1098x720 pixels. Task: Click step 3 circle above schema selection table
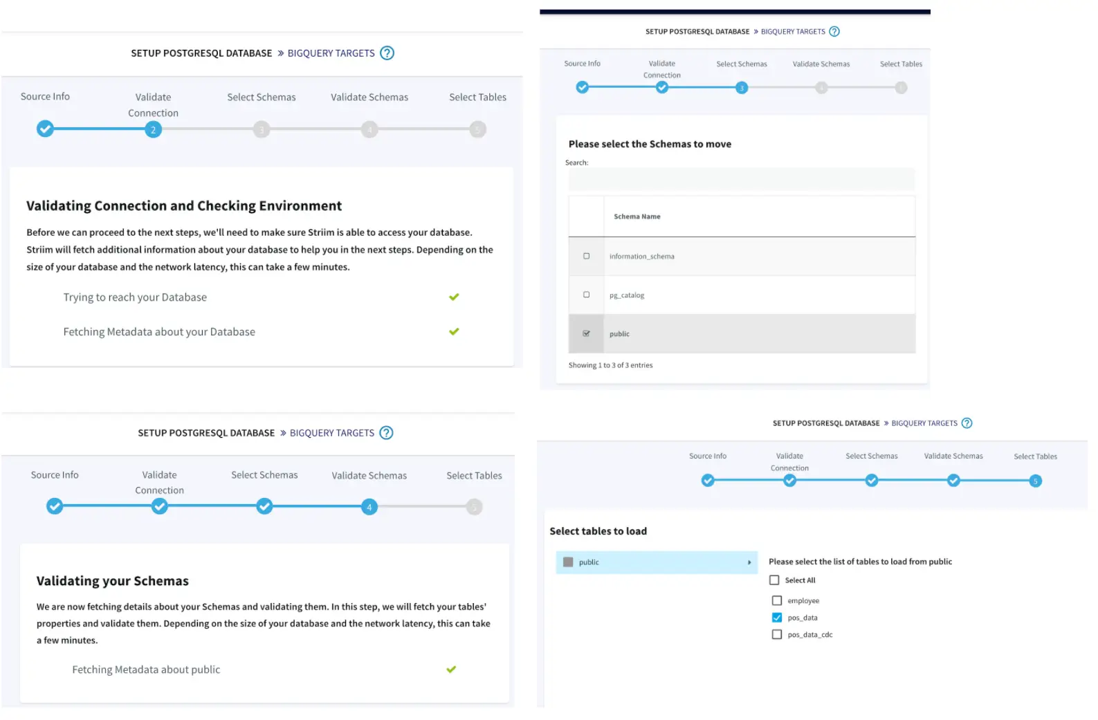click(x=742, y=88)
